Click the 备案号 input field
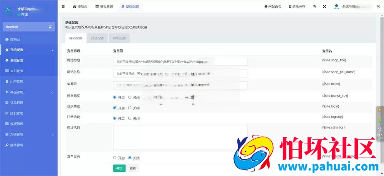 point(180,85)
